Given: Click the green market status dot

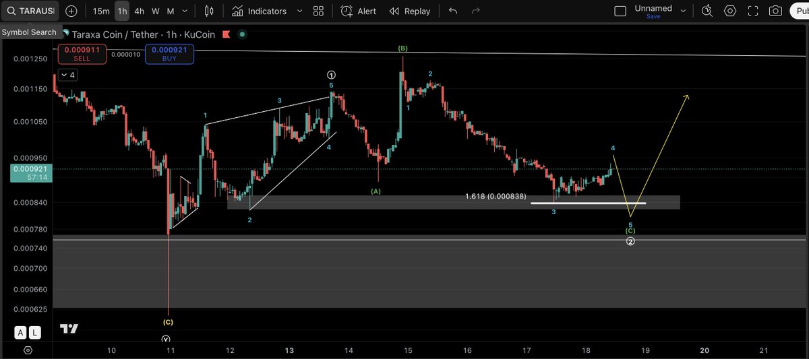Looking at the screenshot, I should pos(243,34).
